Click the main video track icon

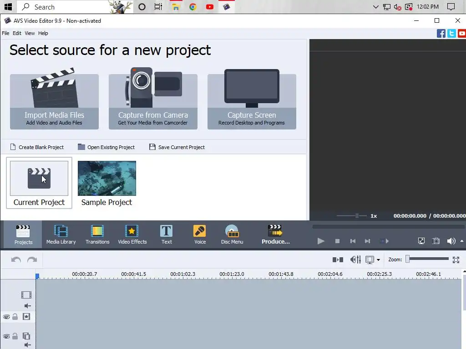[x=26, y=294]
